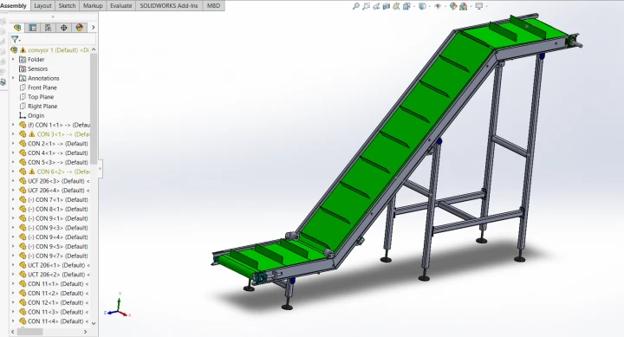Screen dimensions: 624x337
Task: Click the Zoom to Fit magnifier icon
Action: tap(356, 6)
